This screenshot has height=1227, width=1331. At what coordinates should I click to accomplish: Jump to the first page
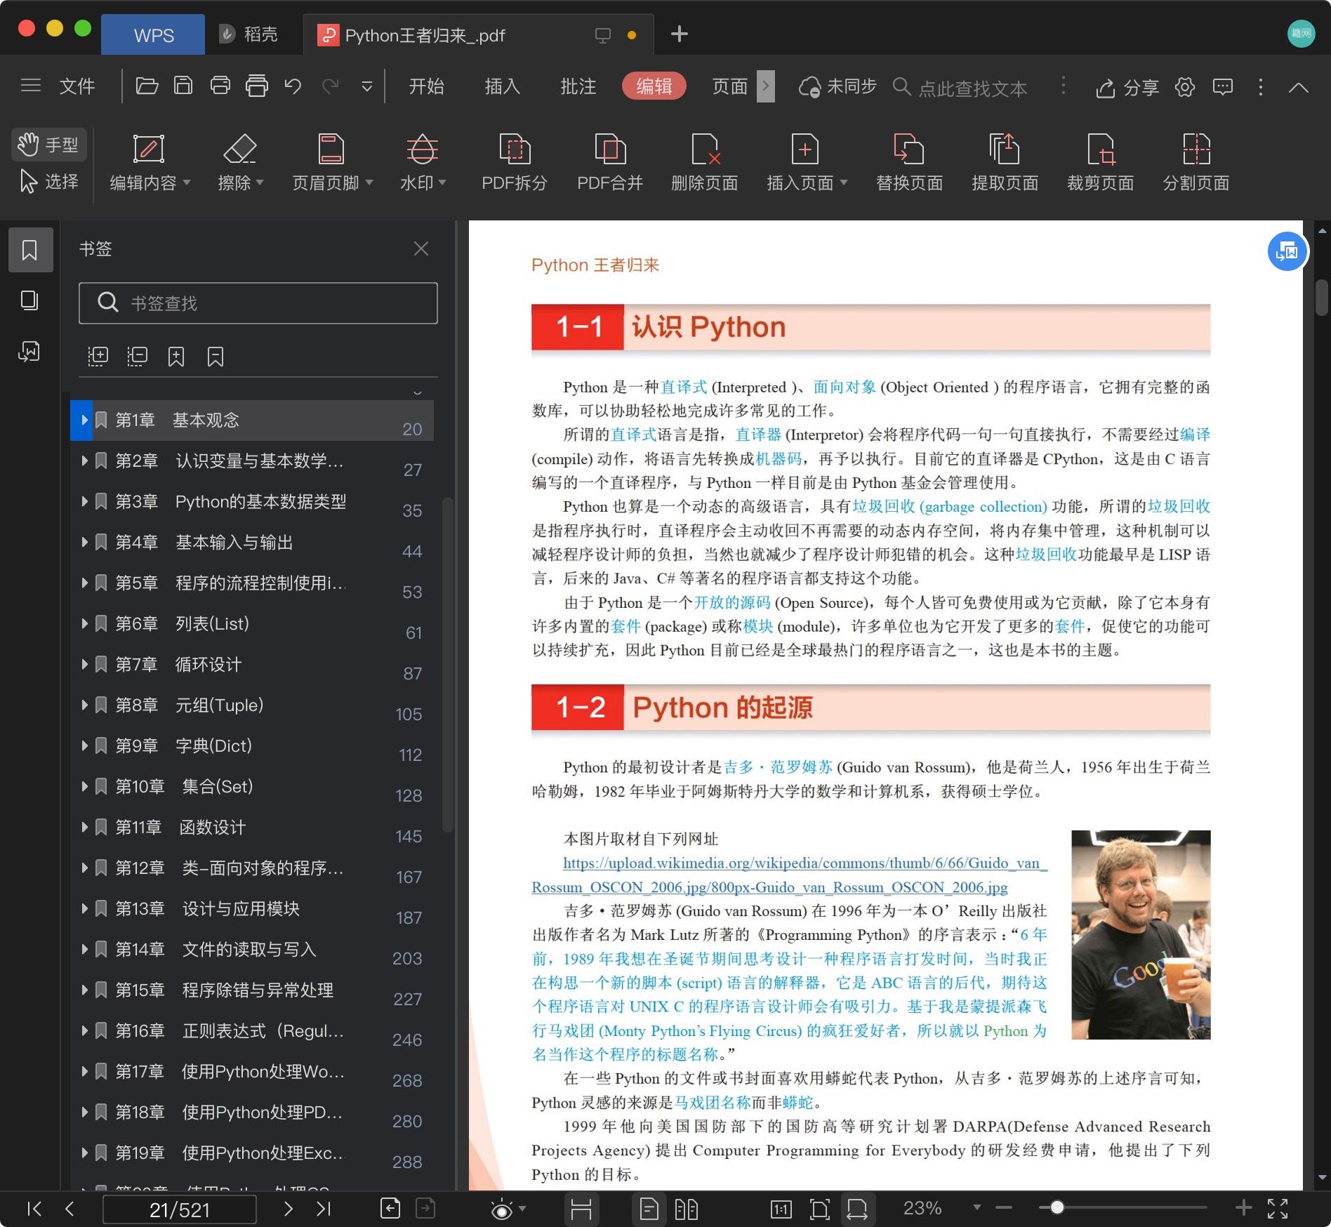click(x=34, y=1208)
